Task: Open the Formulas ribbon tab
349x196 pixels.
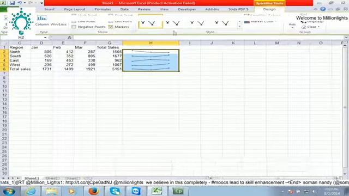Action: click(103, 9)
